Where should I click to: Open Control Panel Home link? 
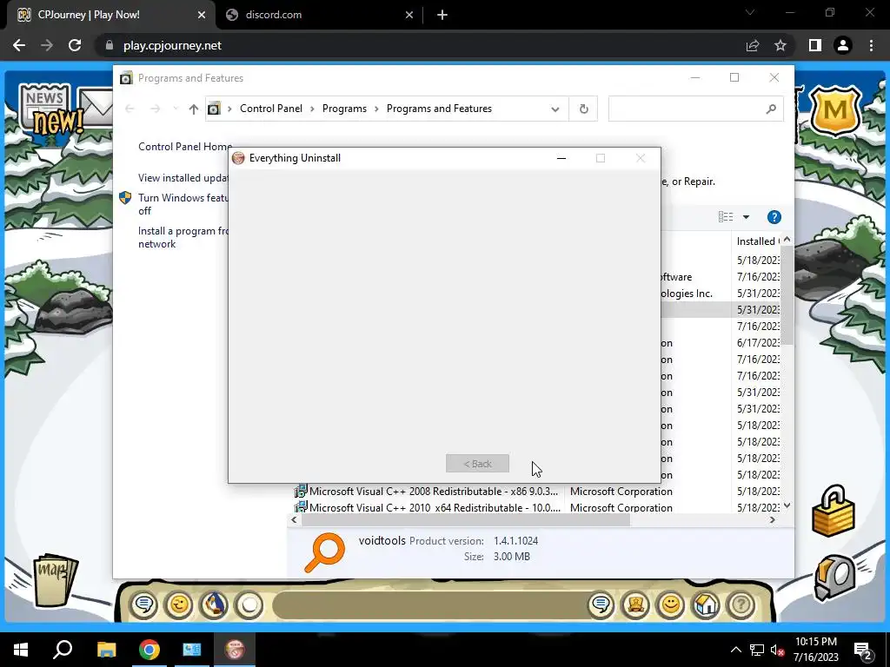point(185,147)
